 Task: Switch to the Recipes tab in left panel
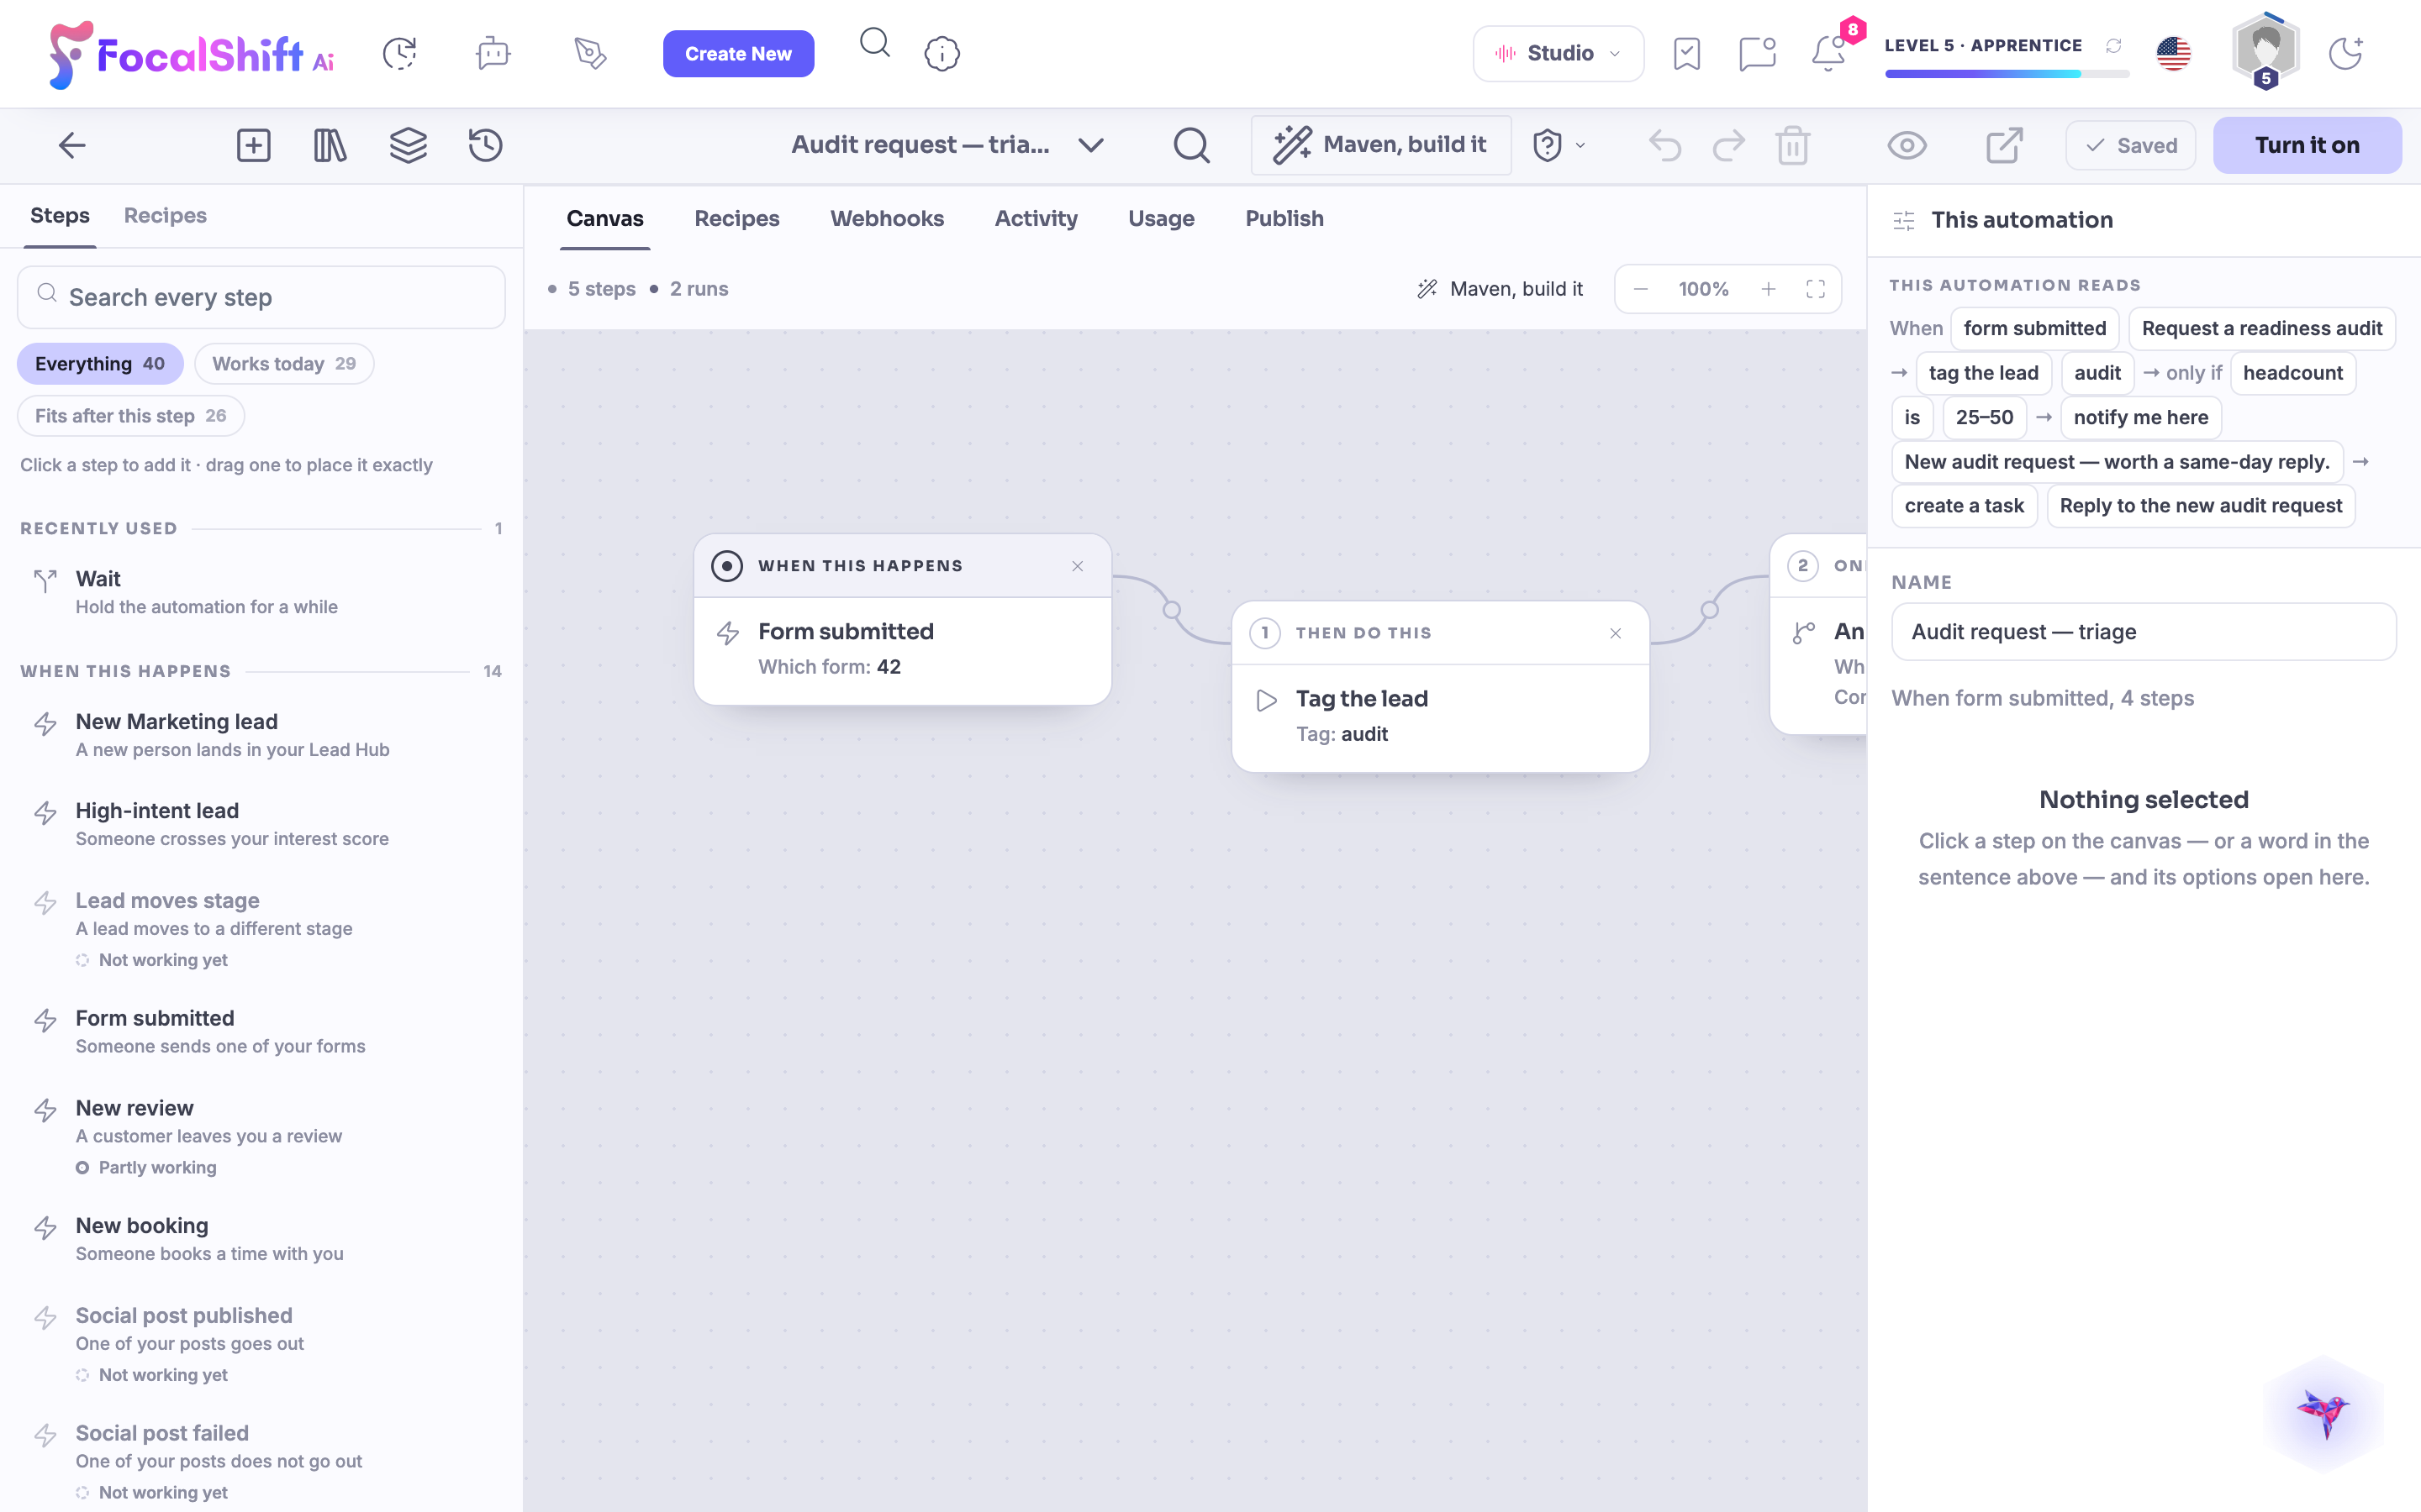[x=165, y=216]
